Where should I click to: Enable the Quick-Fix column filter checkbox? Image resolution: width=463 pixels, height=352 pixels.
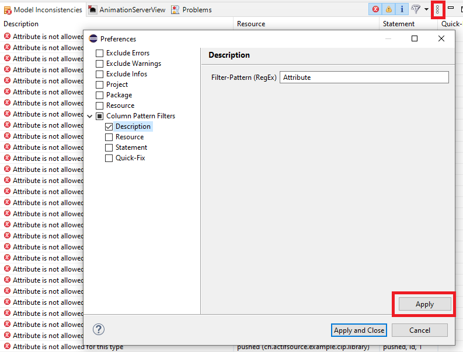click(x=109, y=158)
